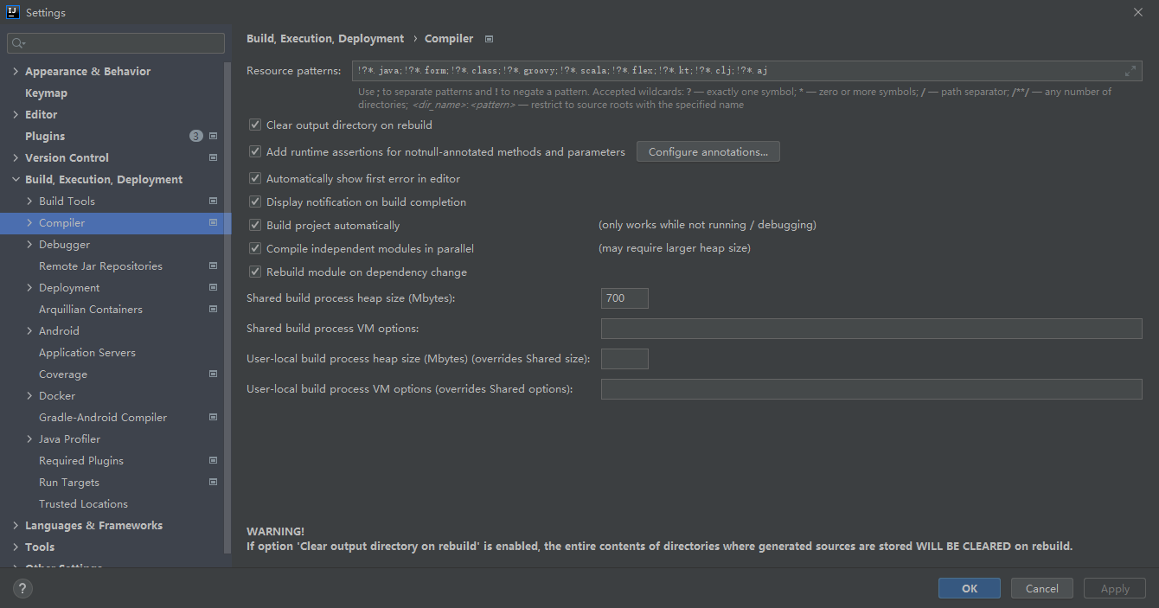The image size is (1159, 608).
Task: Click the project icon on Remote Jar Repositories row
Action: click(x=213, y=266)
